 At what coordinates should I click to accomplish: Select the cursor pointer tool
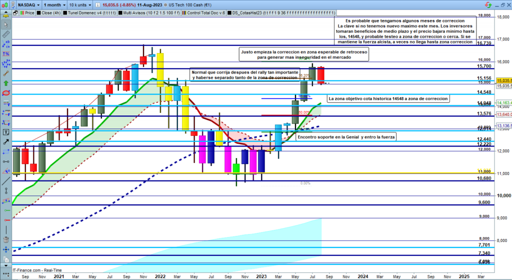coord(5,24)
